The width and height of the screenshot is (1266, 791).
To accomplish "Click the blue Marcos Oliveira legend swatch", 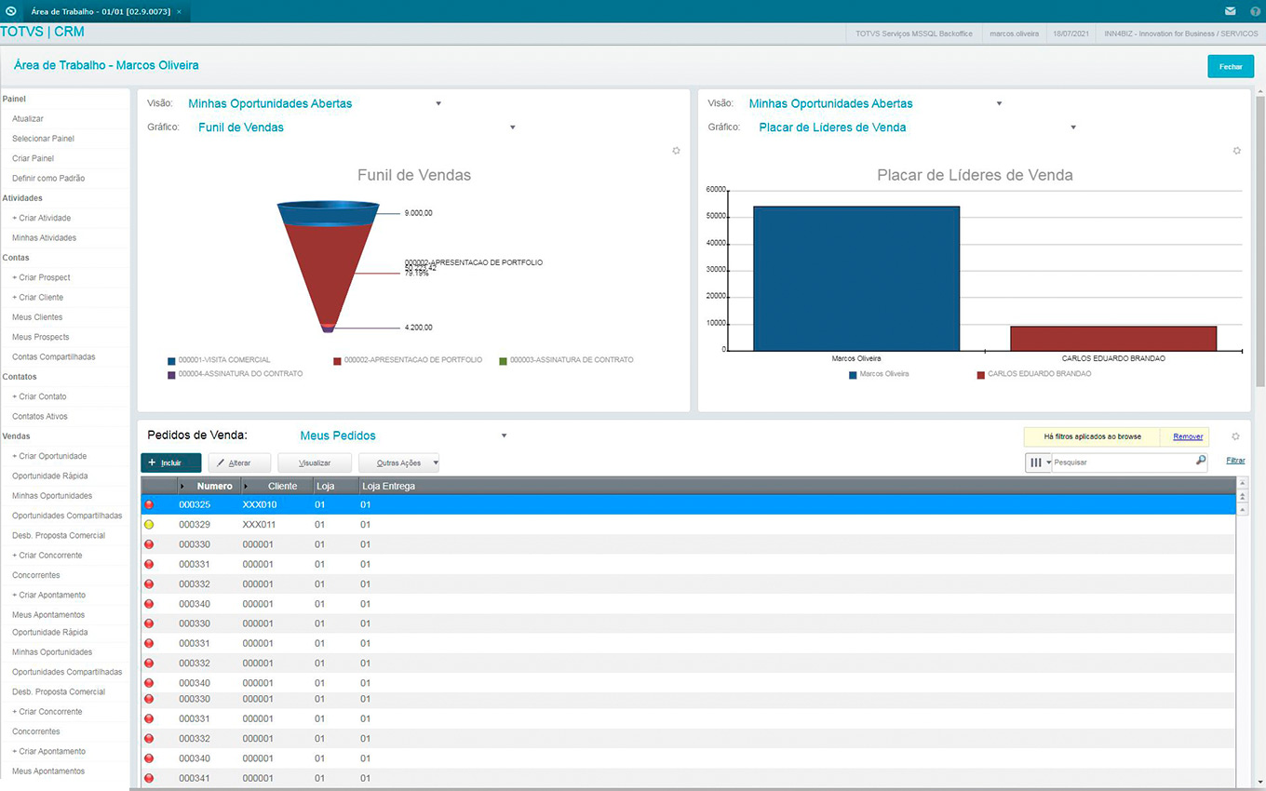I will coord(853,374).
